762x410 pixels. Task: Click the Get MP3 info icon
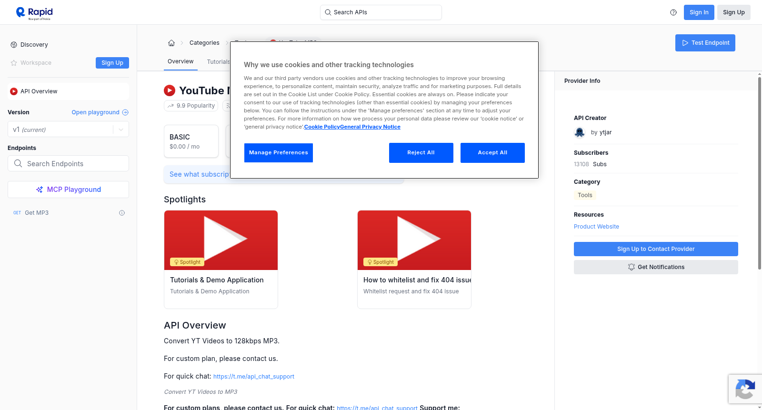click(x=122, y=213)
